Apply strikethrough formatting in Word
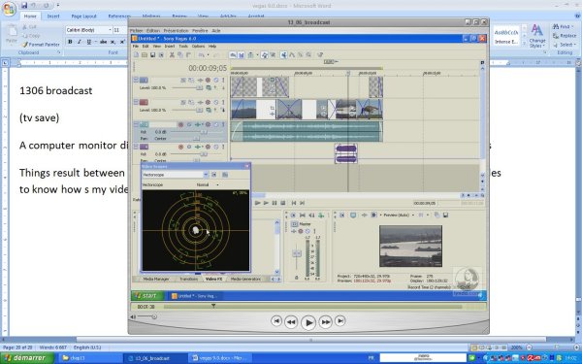The image size is (582, 364). point(103,42)
